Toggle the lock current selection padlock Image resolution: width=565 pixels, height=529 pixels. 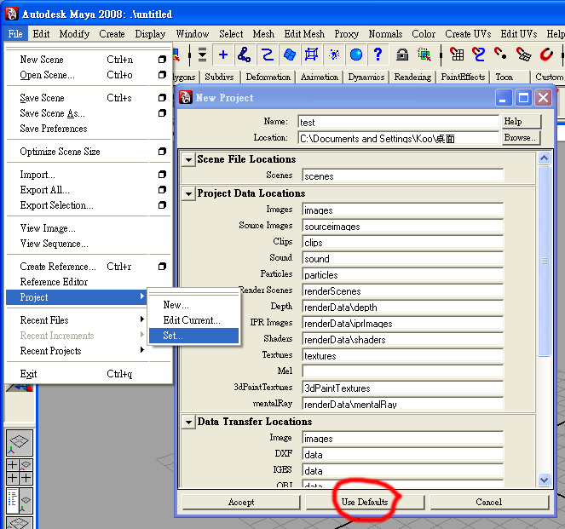point(402,55)
